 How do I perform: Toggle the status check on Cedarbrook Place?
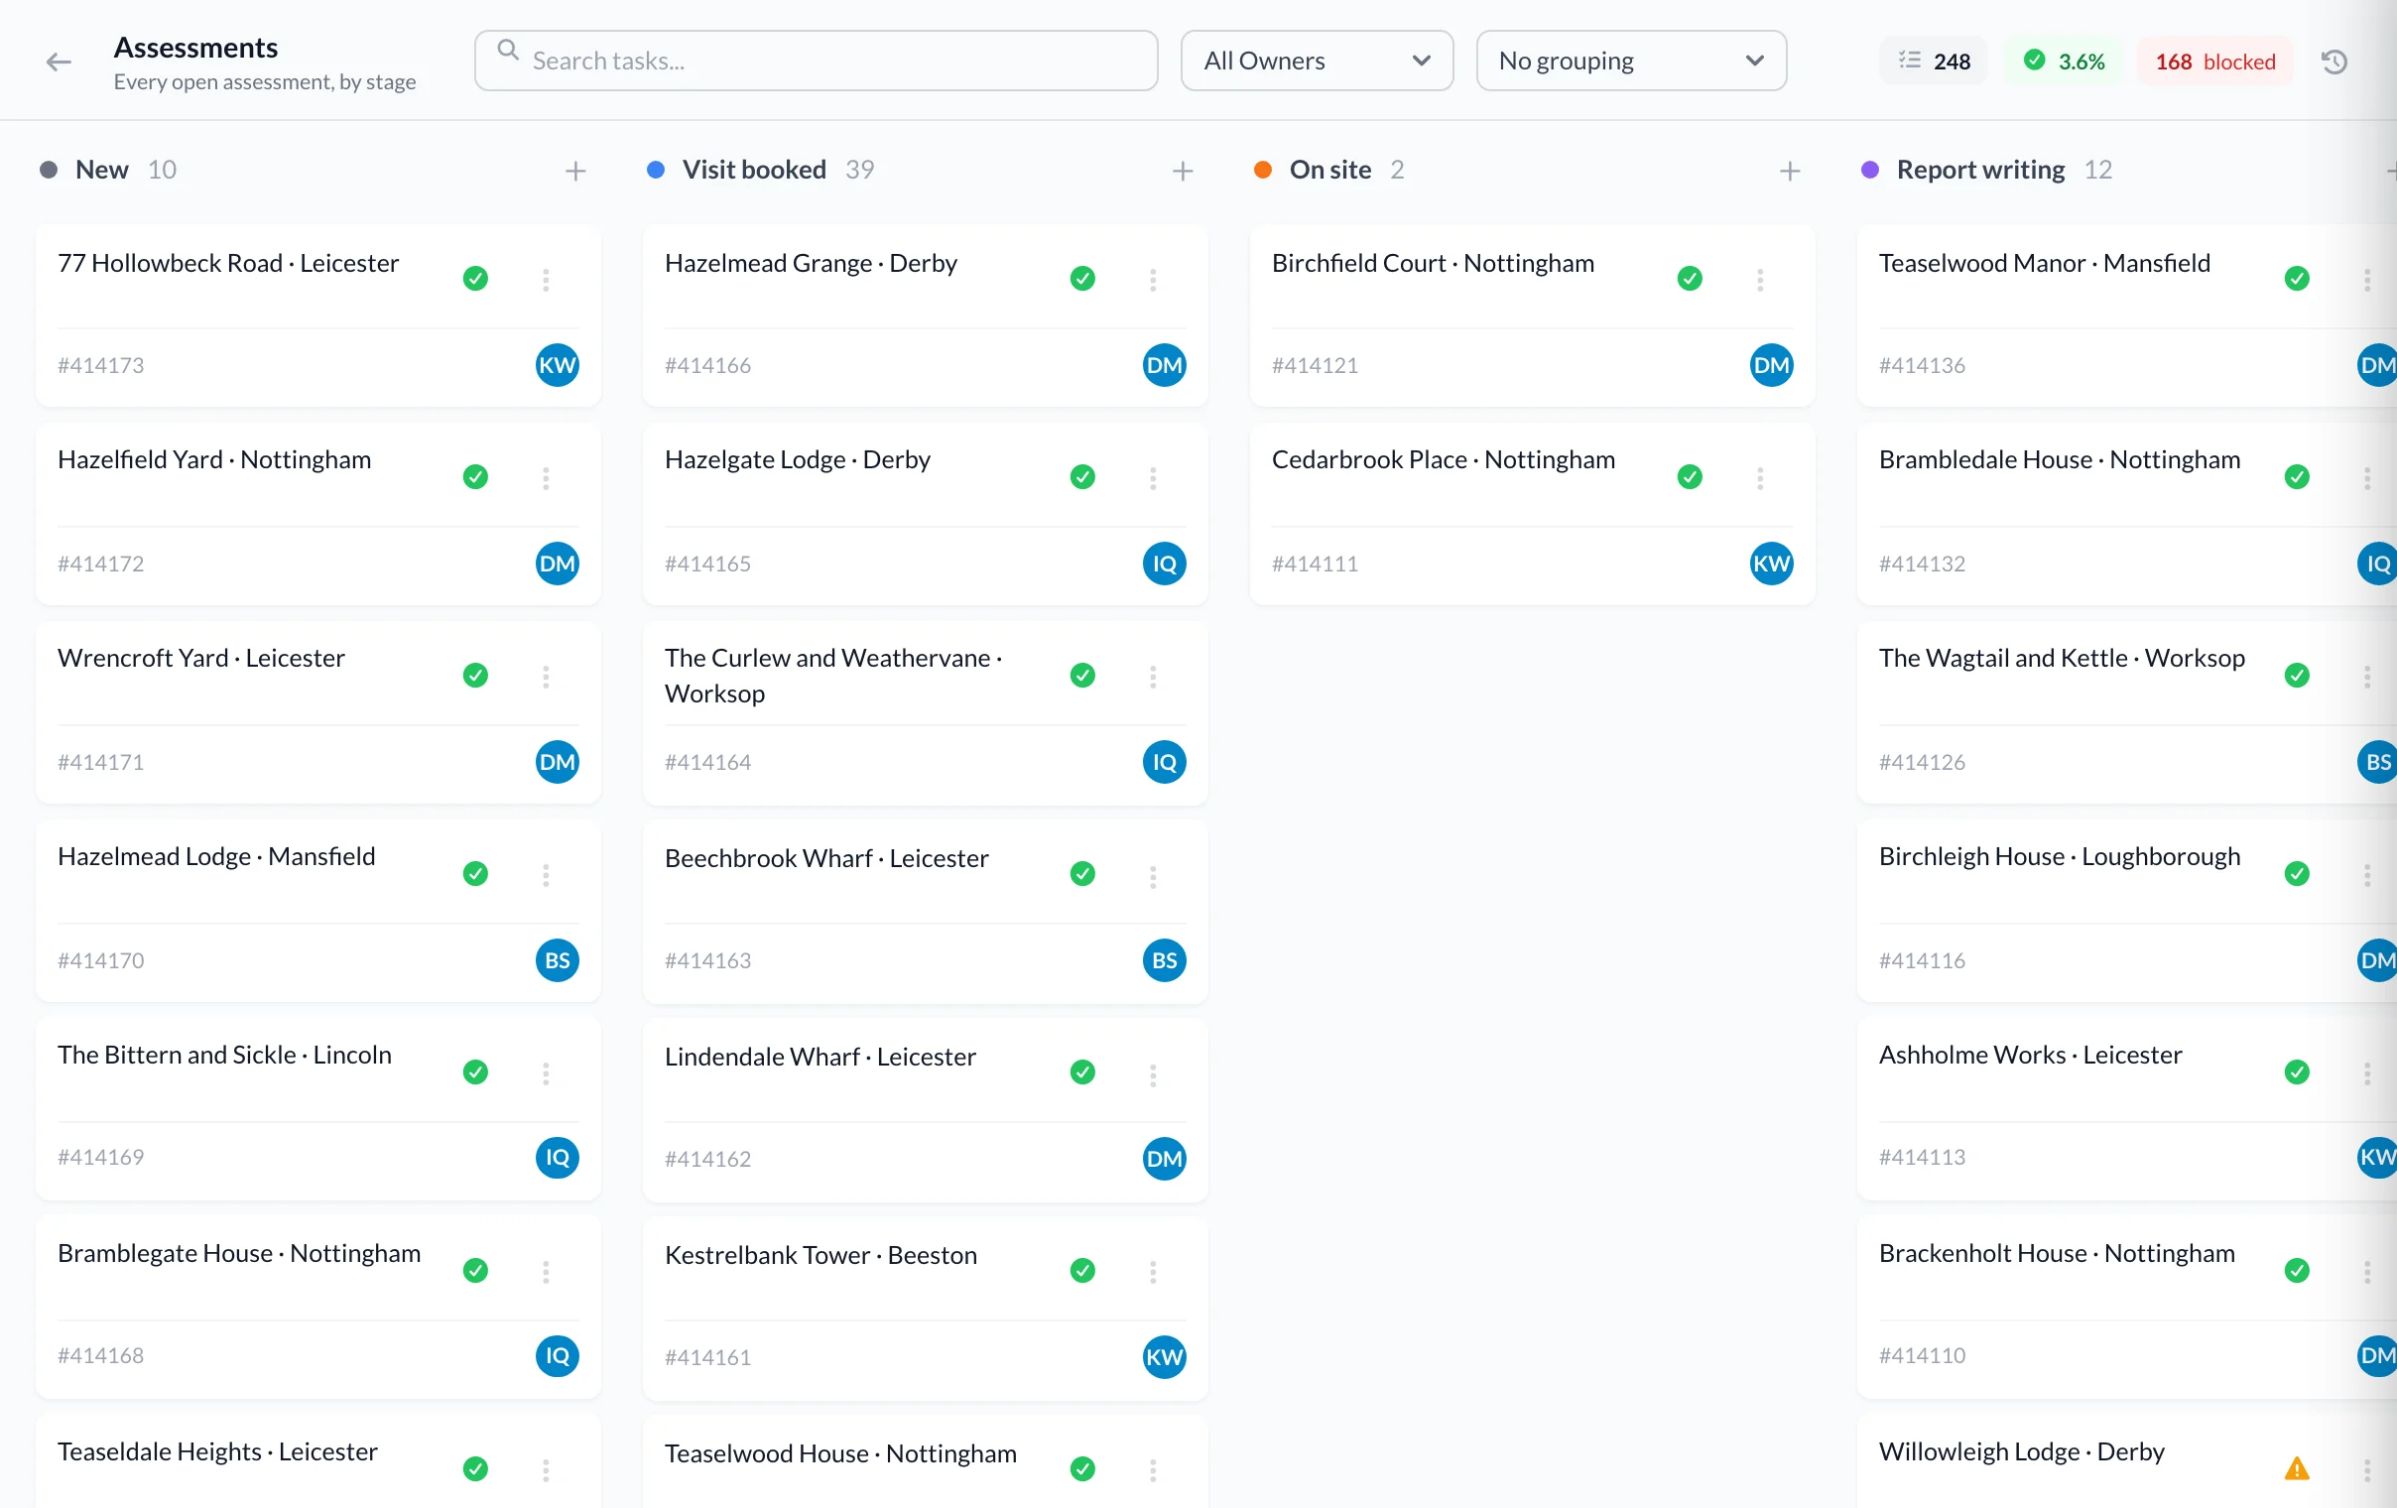point(1691,477)
